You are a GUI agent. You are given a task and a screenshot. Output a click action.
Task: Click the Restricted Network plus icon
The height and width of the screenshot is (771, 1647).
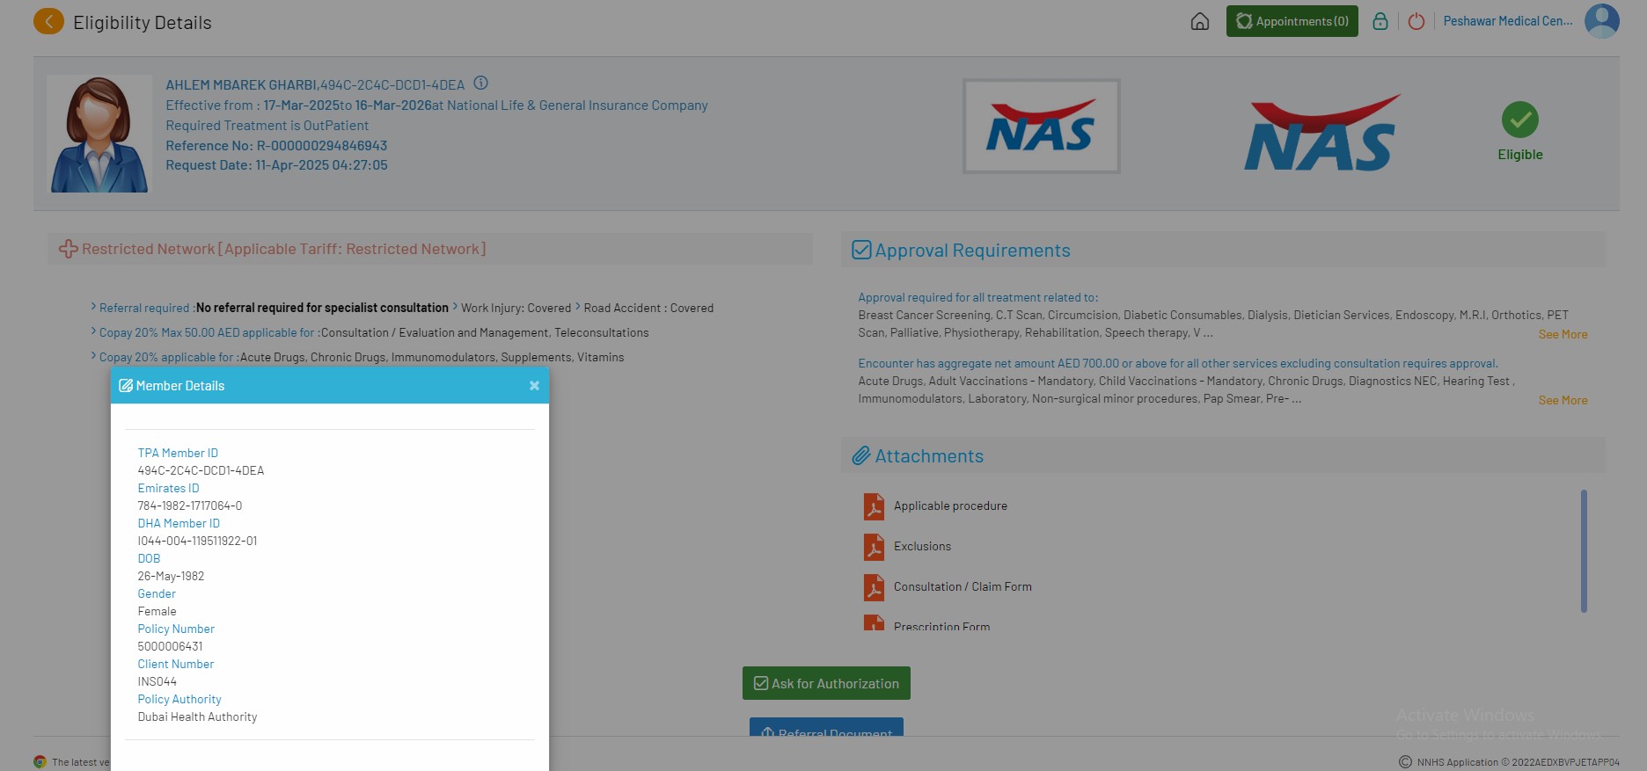(x=68, y=249)
